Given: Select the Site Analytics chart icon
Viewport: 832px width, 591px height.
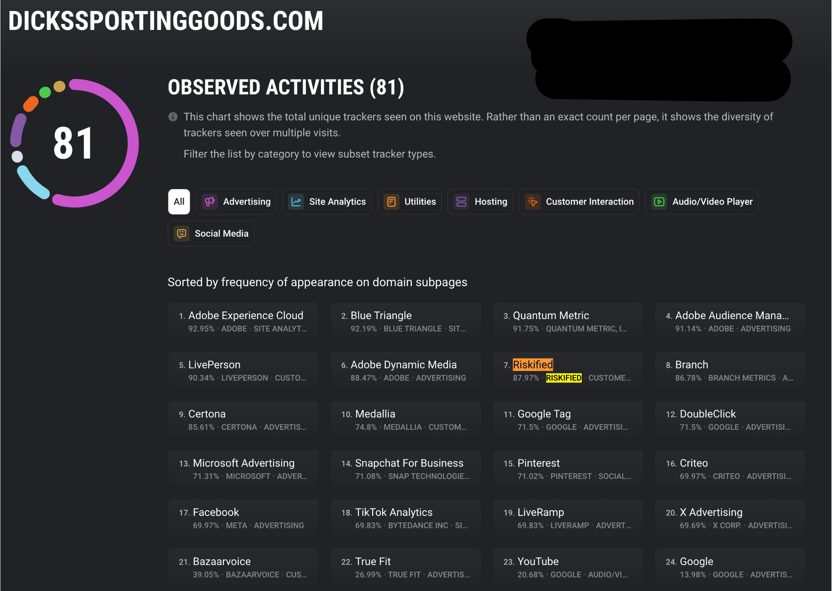Looking at the screenshot, I should pyautogui.click(x=296, y=202).
